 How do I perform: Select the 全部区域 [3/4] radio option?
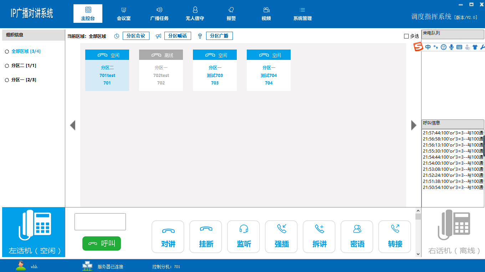click(x=7, y=52)
